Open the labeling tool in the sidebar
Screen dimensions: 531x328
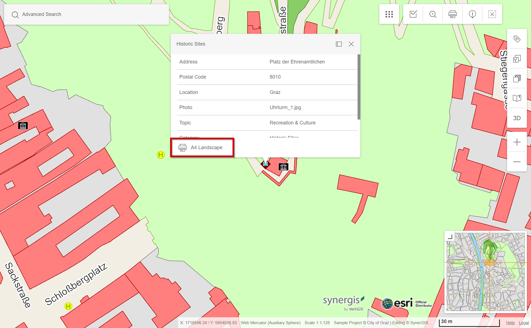tap(517, 39)
